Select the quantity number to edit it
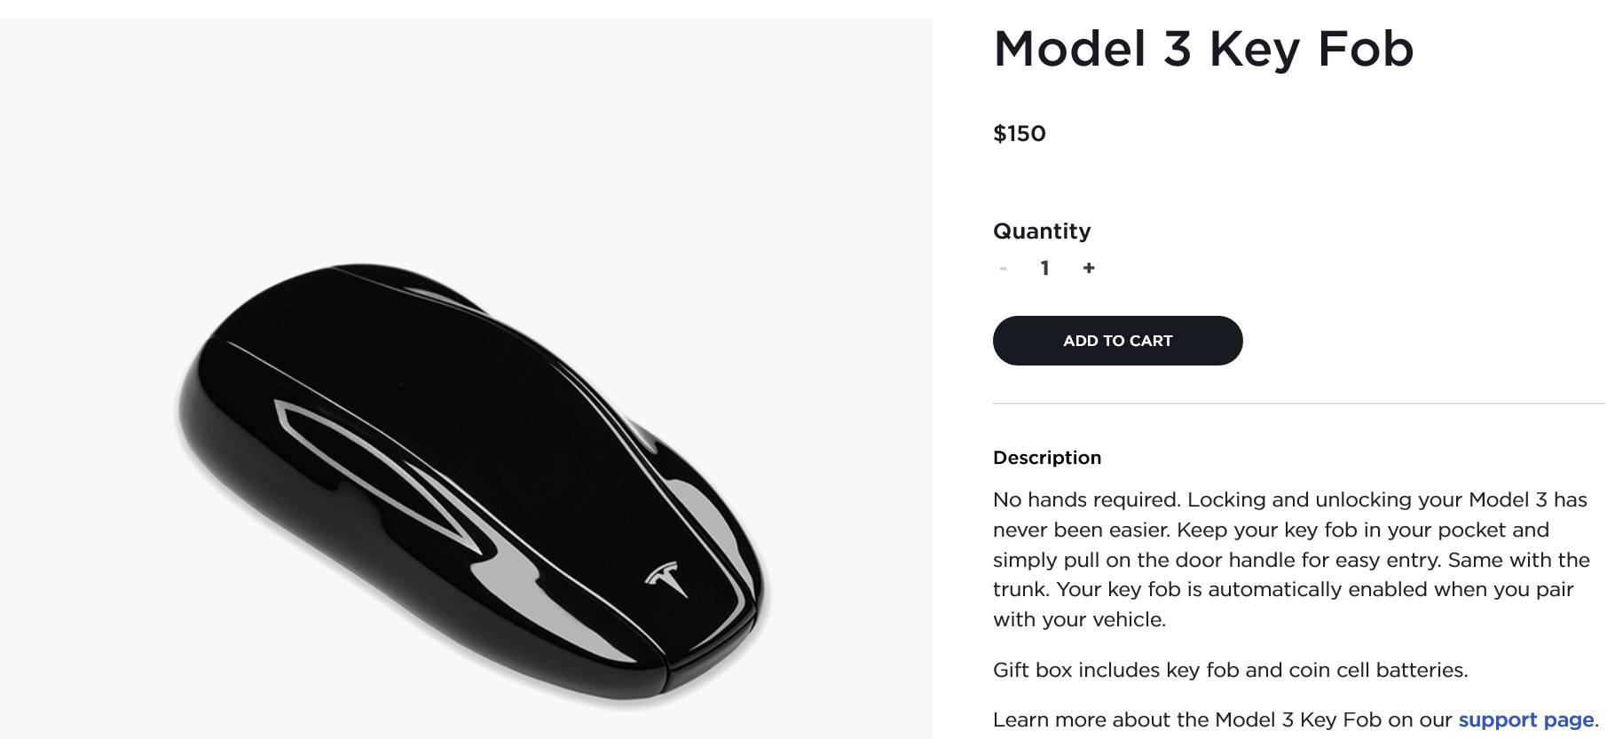 pos(1045,267)
